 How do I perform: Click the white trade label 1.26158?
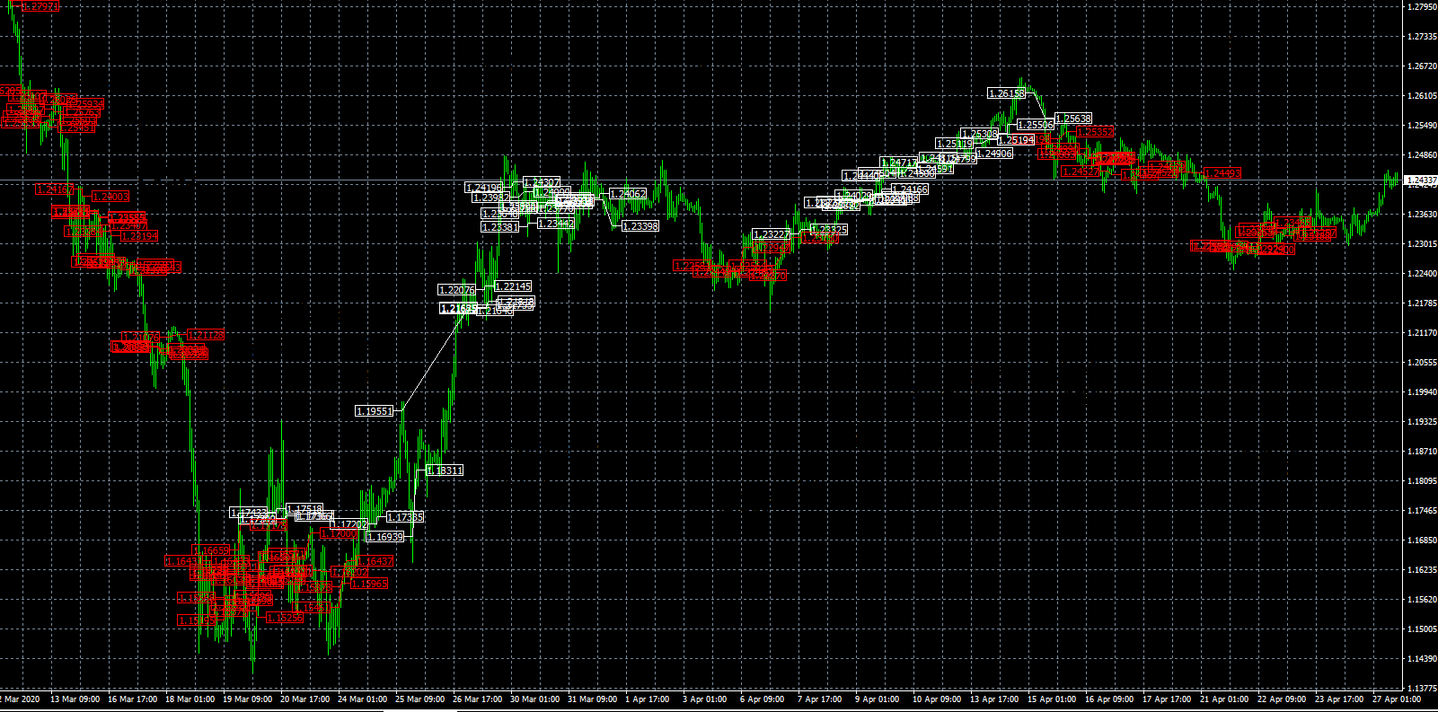(x=1006, y=93)
